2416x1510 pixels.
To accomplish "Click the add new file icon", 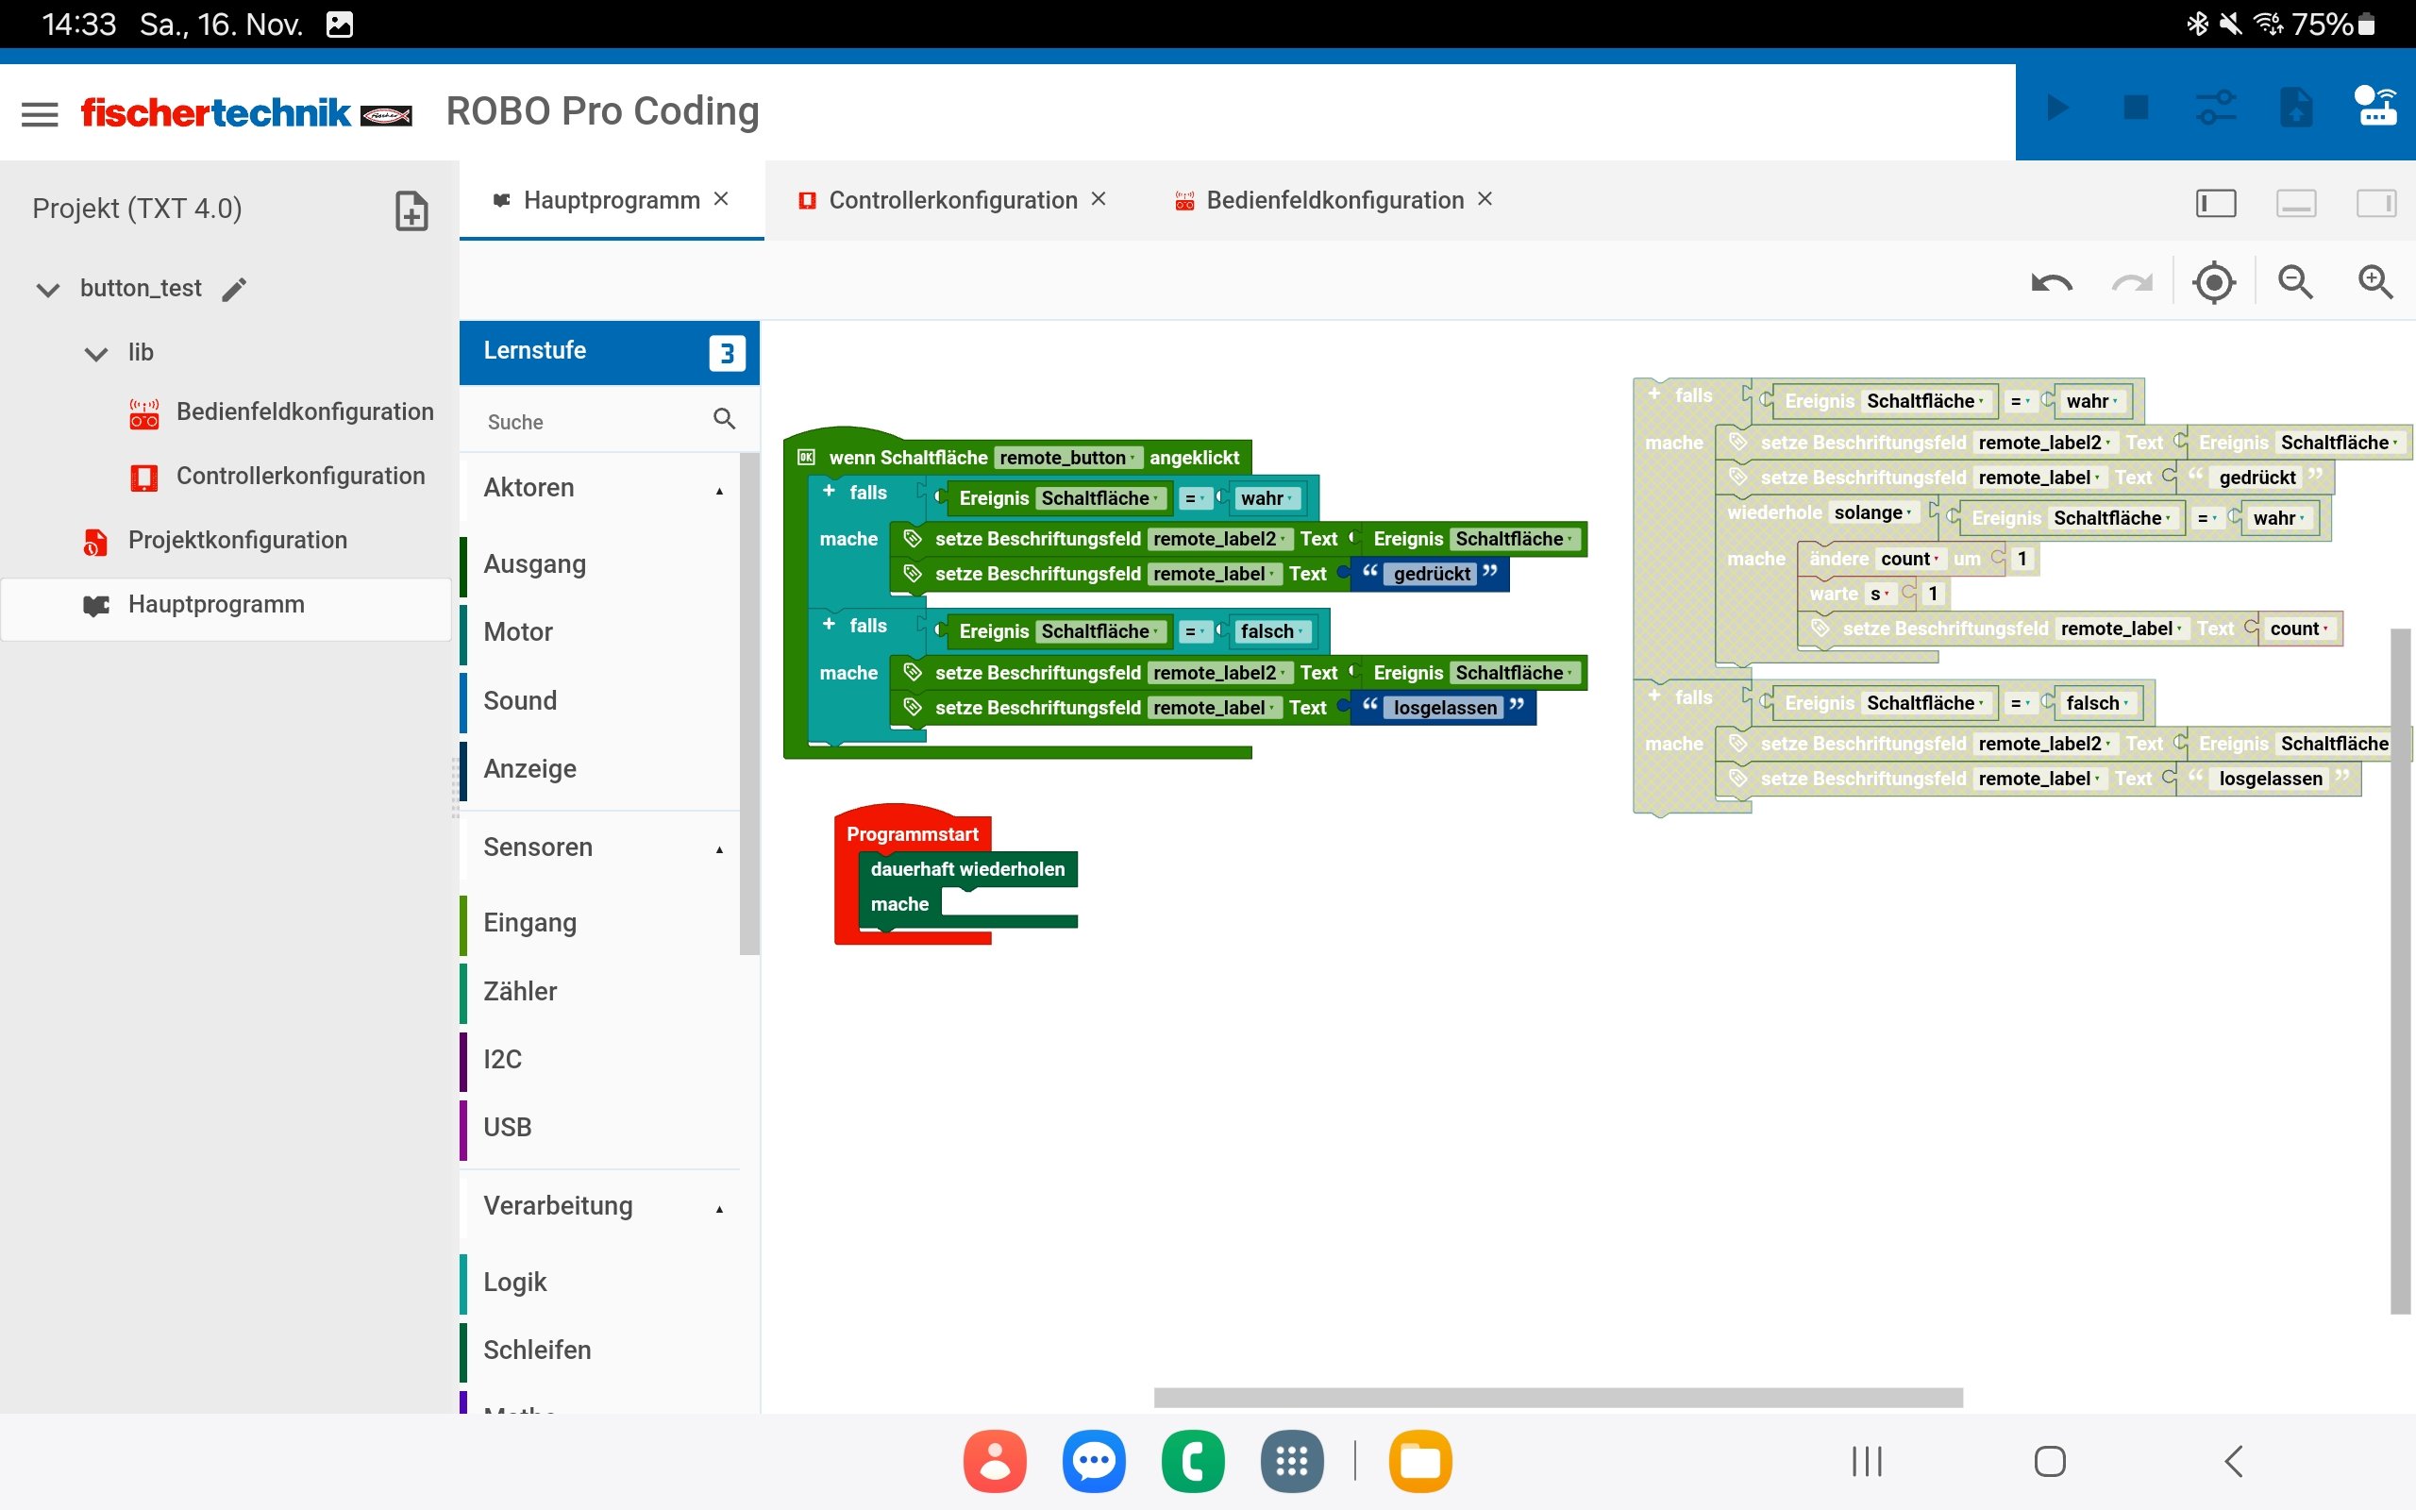I will (411, 210).
